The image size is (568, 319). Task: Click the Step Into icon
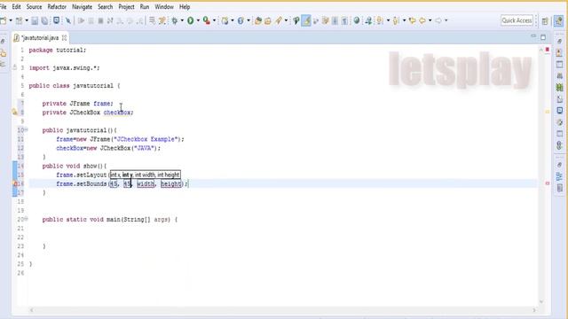point(120,20)
